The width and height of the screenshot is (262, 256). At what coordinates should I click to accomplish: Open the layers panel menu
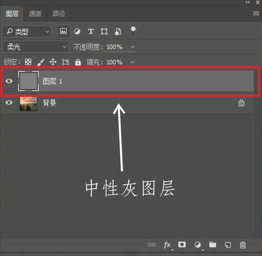click(256, 13)
